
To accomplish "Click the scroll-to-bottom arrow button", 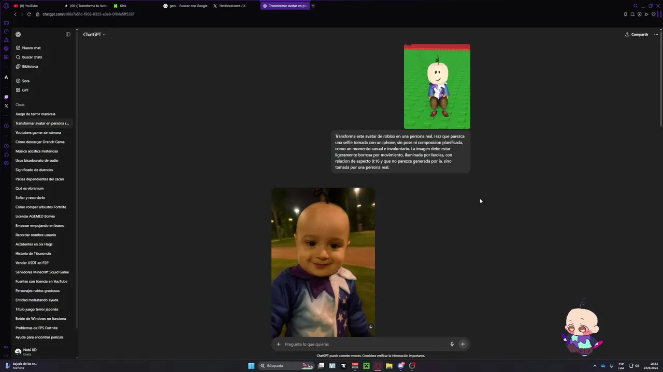I will pyautogui.click(x=370, y=327).
